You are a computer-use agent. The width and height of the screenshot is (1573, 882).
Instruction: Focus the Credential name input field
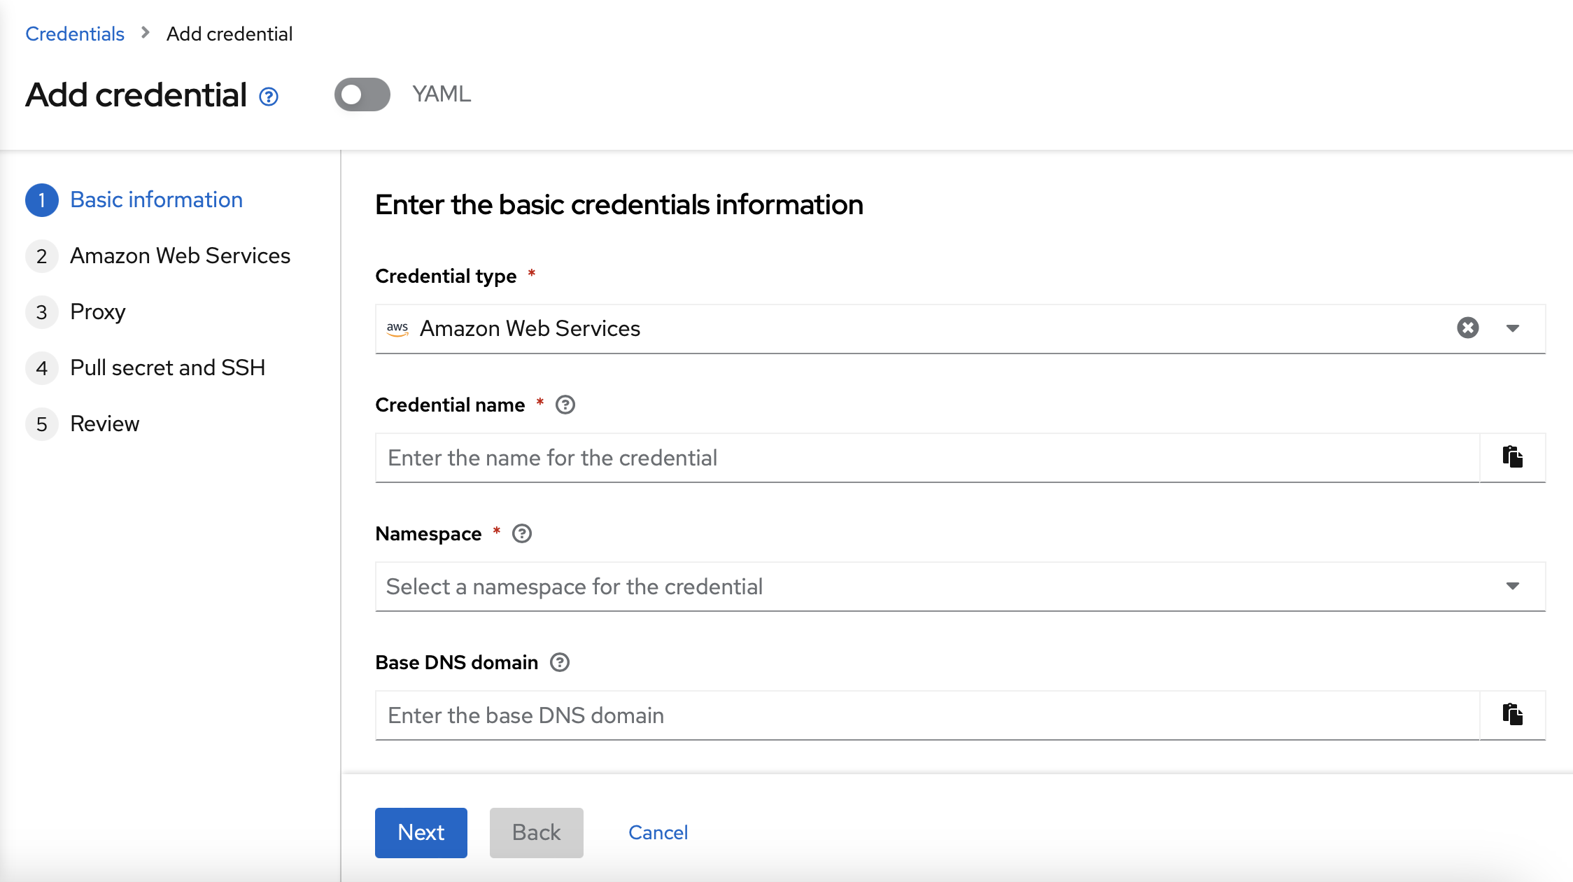(928, 458)
